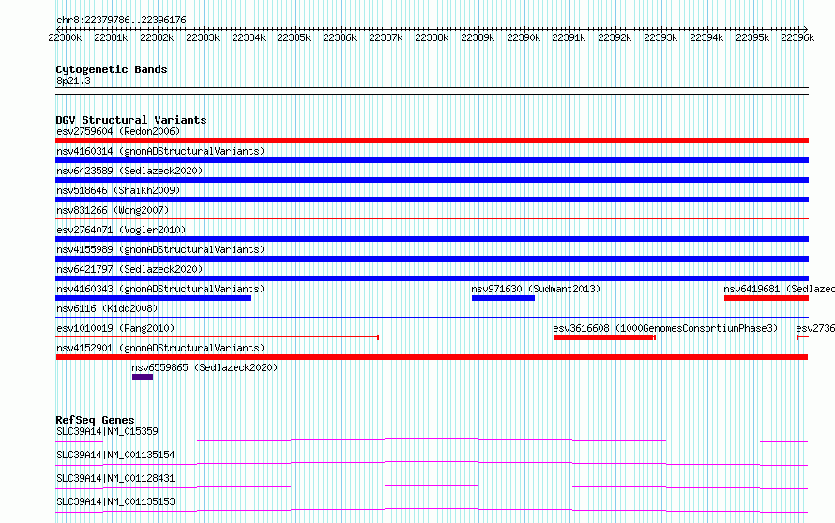The width and height of the screenshot is (835, 523).
Task: Click the 22396k ruler tick label
Action: point(797,37)
